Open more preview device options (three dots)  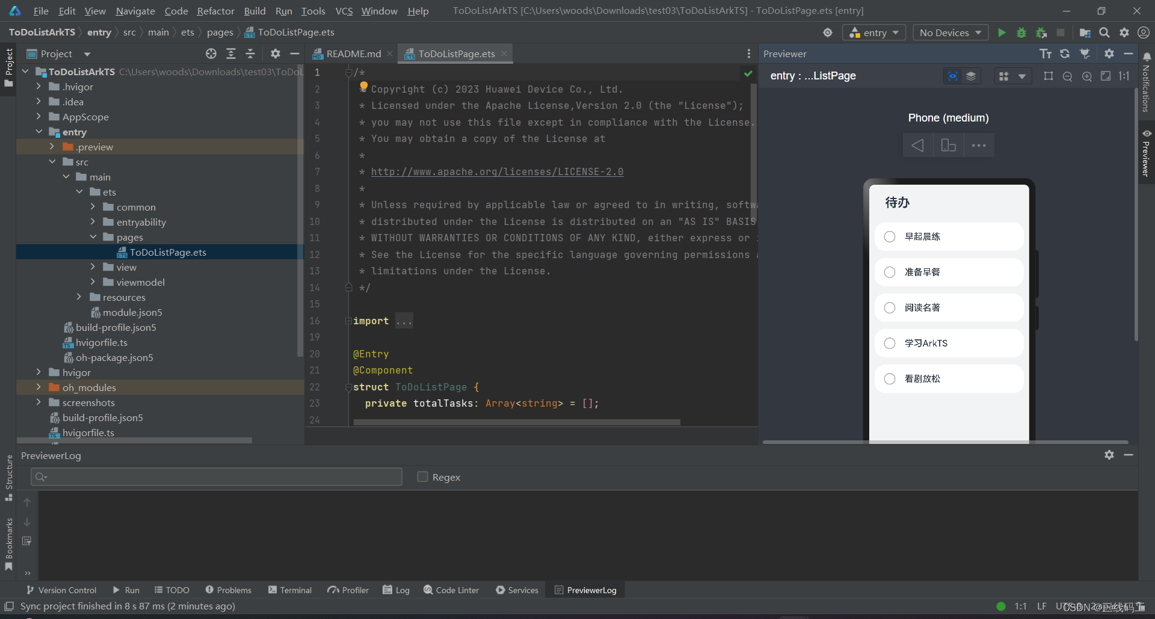[x=979, y=146]
